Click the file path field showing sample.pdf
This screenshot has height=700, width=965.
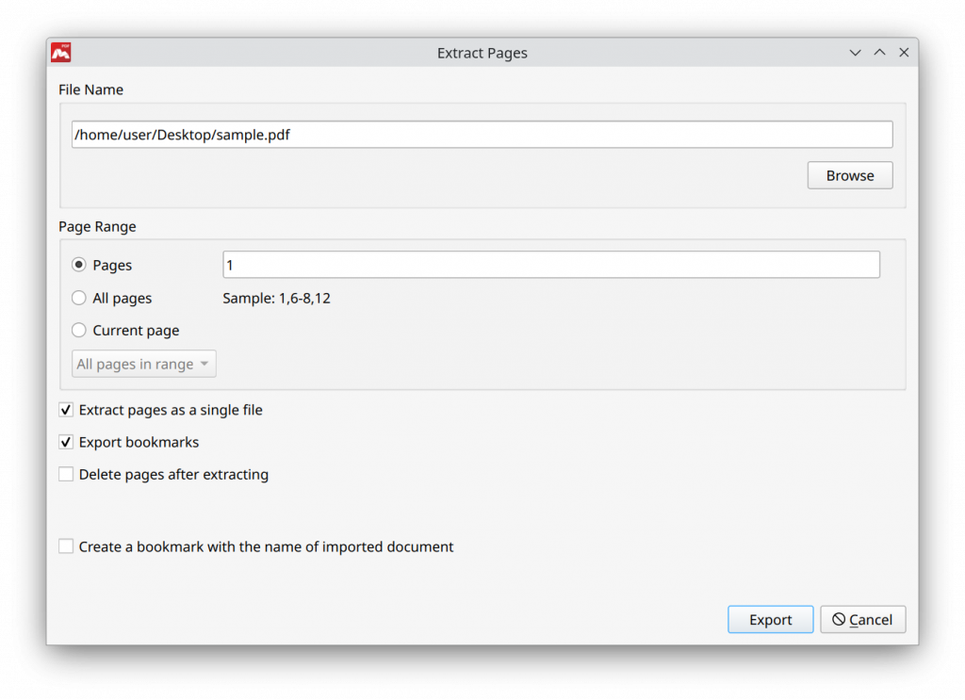pyautogui.click(x=482, y=134)
